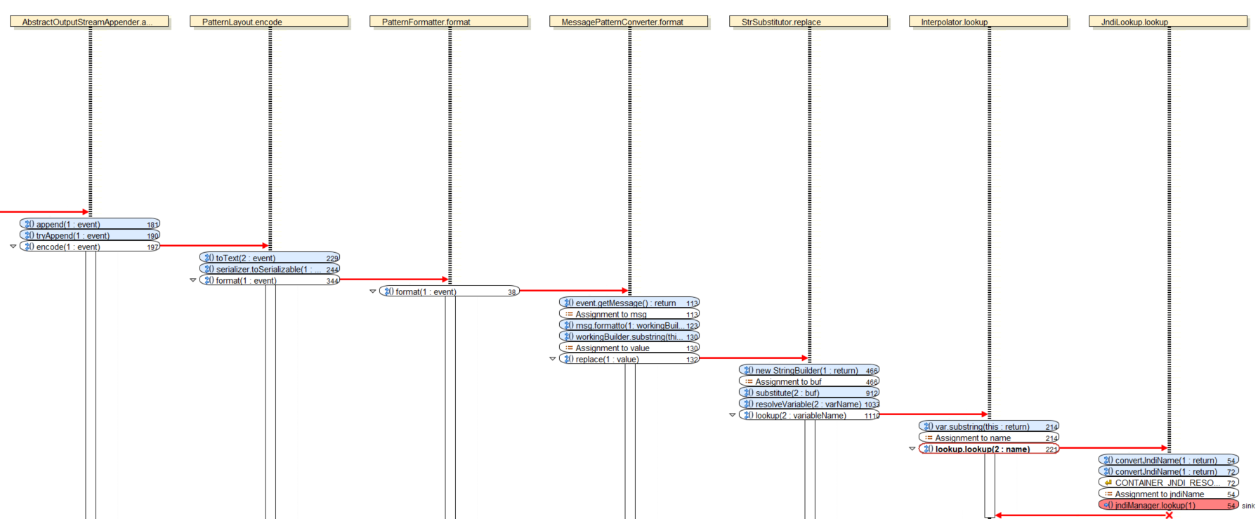Image resolution: width=1258 pixels, height=519 pixels.
Task: Click the field icon on CONTAINER_JNDI_RESO... node
Action: 1108,483
